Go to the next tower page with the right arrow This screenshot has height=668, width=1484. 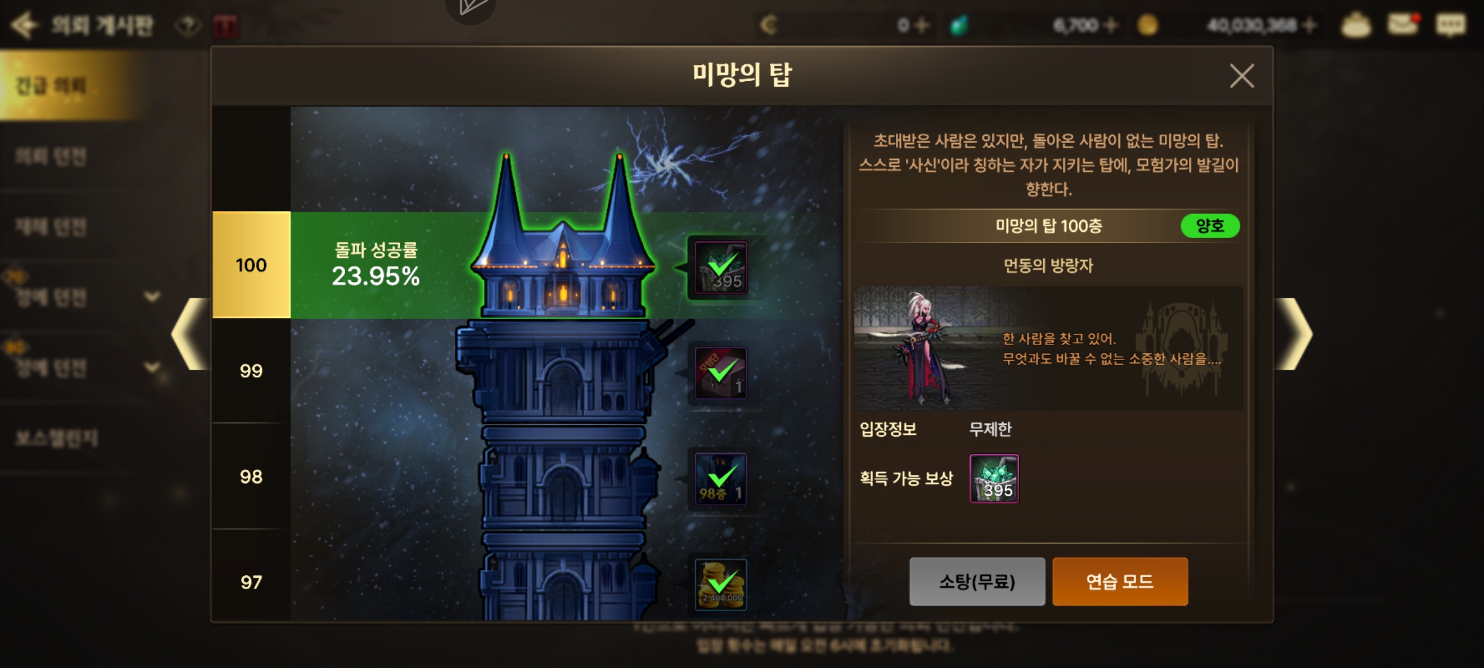point(1294,334)
